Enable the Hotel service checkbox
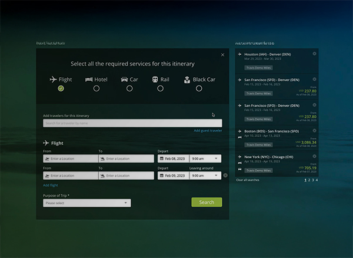 coord(96,88)
